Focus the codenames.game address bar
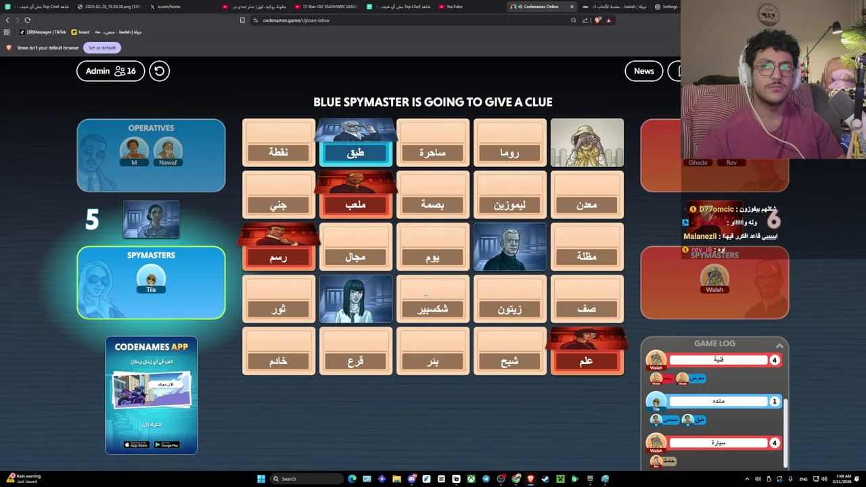Image resolution: width=866 pixels, height=487 pixels. click(413, 20)
